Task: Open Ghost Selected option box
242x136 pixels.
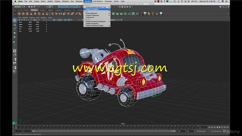Action: point(109,13)
